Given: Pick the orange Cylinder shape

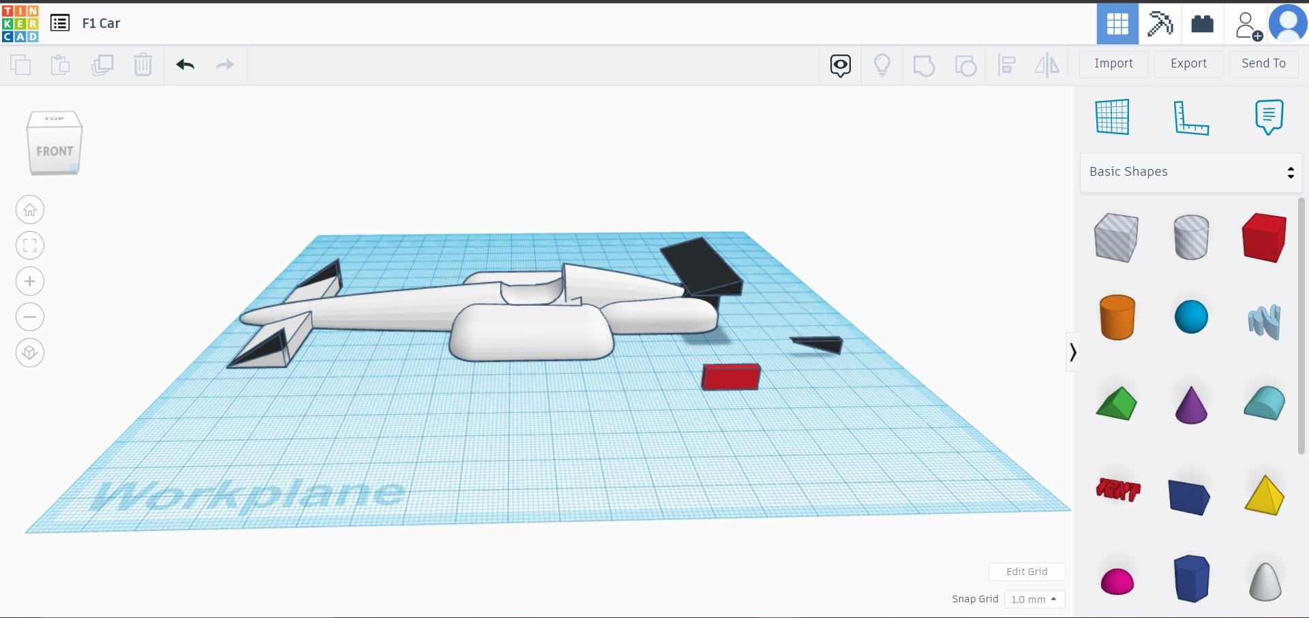Looking at the screenshot, I should 1117,317.
